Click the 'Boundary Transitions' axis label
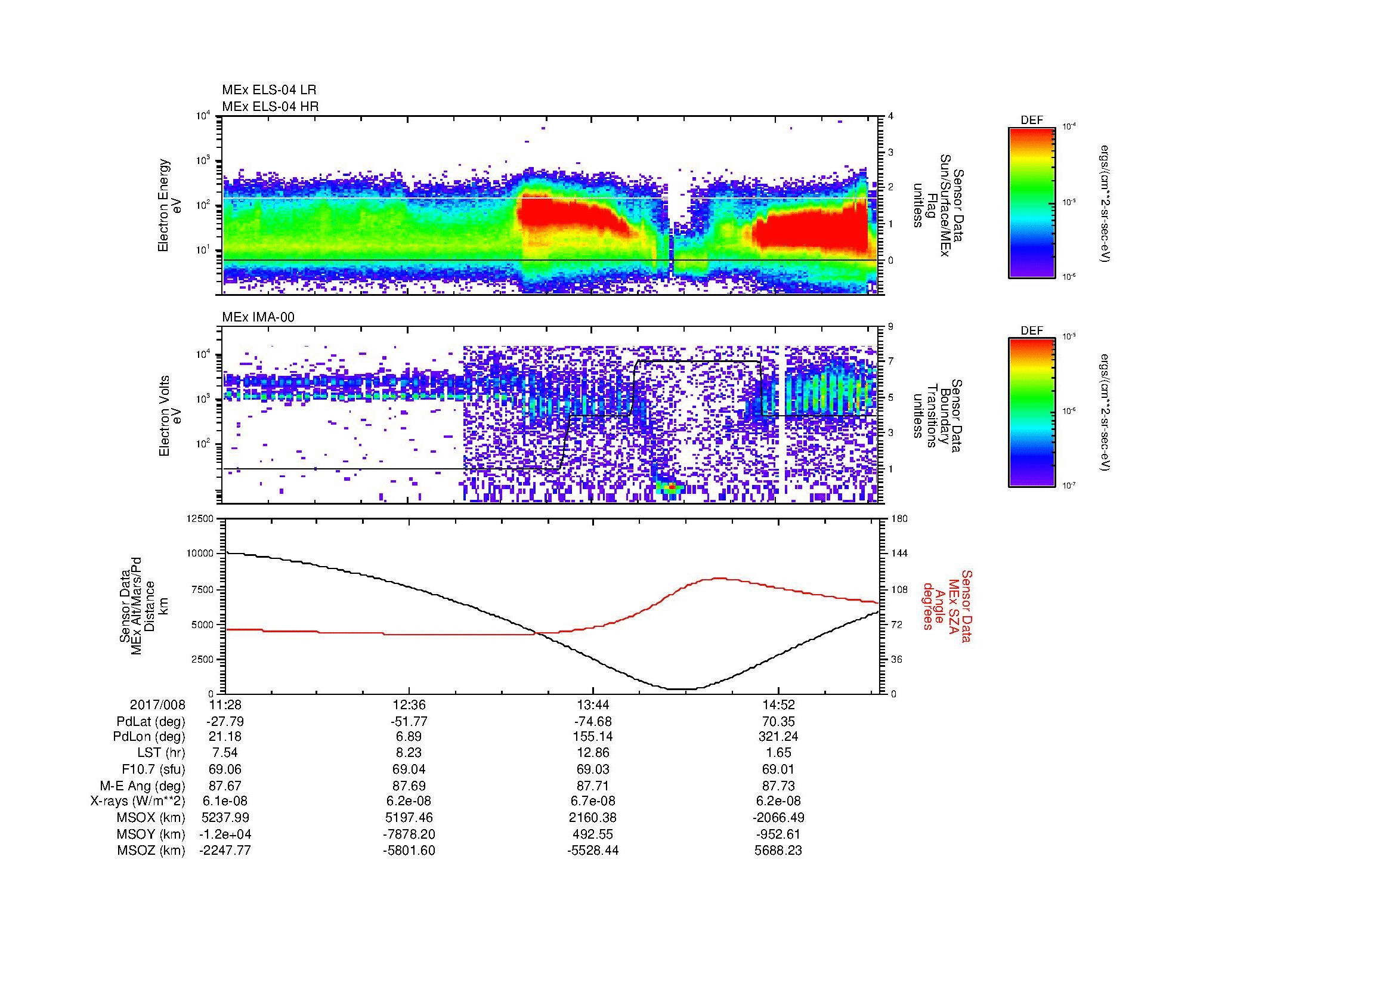The width and height of the screenshot is (1395, 986). coord(939,416)
